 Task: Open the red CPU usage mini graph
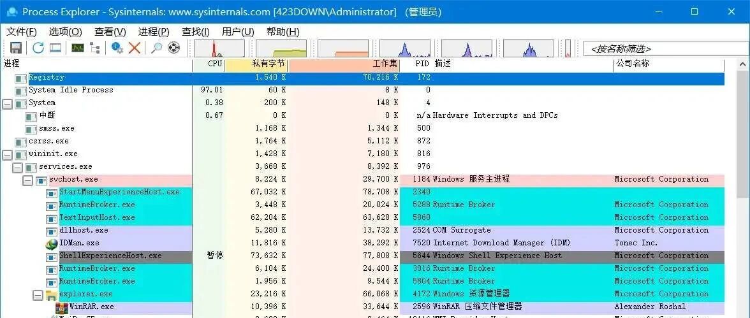[219, 48]
